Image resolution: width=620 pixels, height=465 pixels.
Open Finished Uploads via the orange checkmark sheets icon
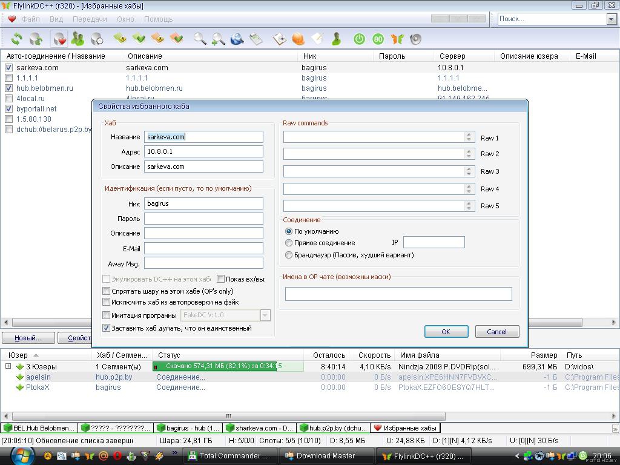point(176,39)
